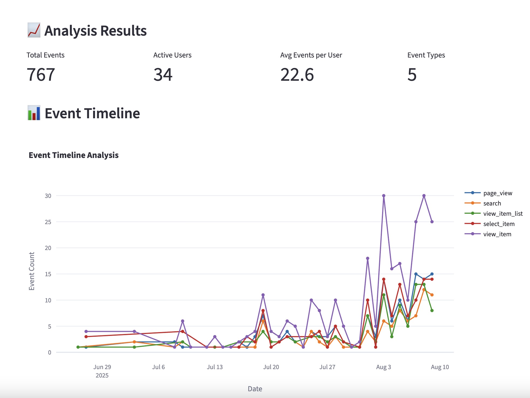Click the Active Users value 34
The width and height of the screenshot is (530, 398).
point(163,75)
